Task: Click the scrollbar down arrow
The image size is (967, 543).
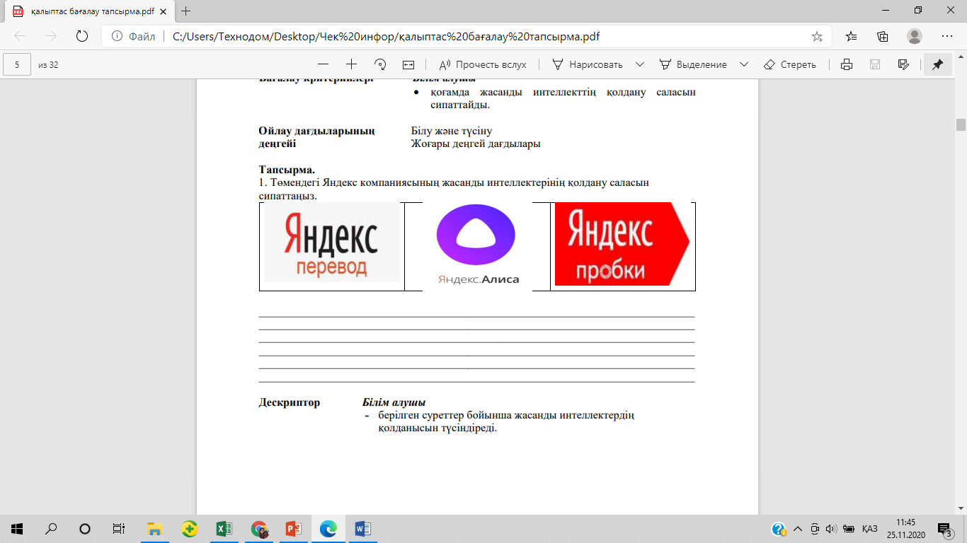Action: [x=961, y=508]
